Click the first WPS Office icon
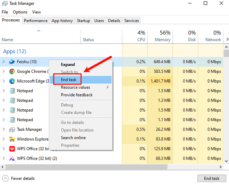Image resolution: width=229 pixels, height=184 pixels. point(12,149)
